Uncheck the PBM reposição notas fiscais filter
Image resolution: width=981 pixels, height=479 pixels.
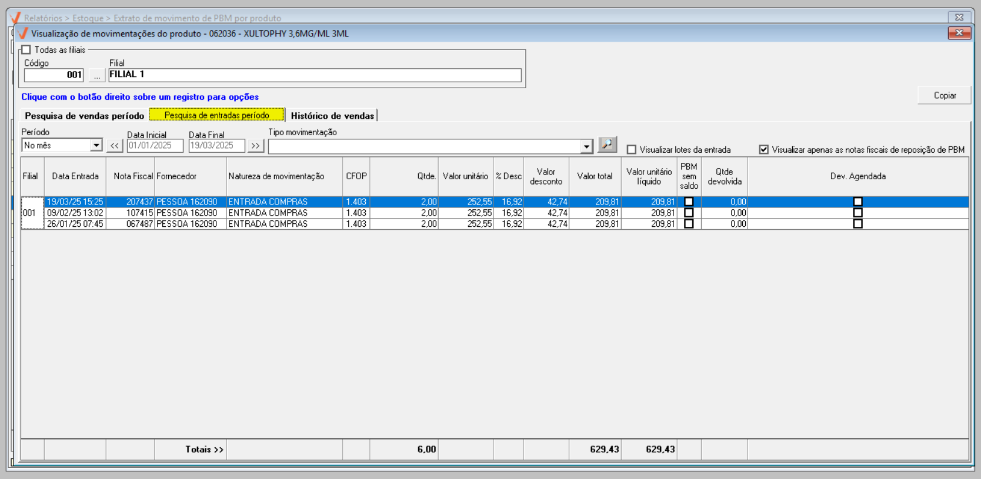click(763, 150)
